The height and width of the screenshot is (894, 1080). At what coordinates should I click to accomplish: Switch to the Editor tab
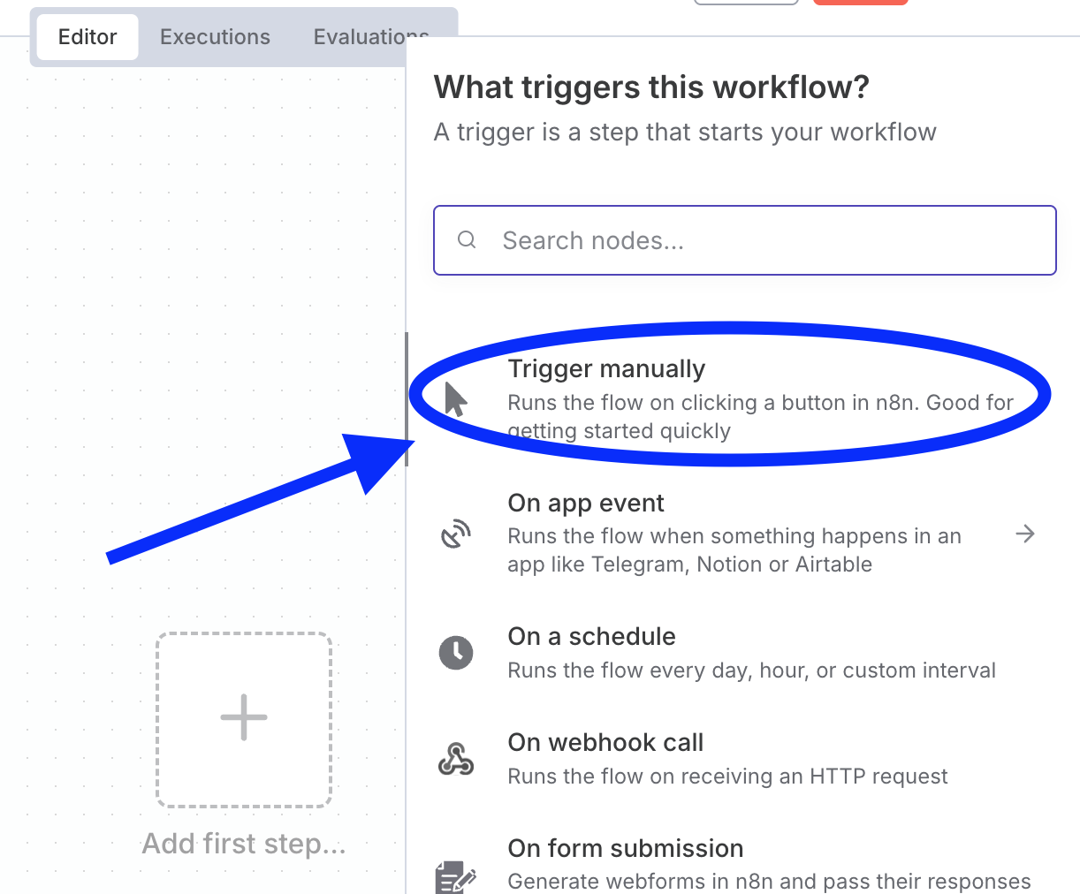click(87, 37)
